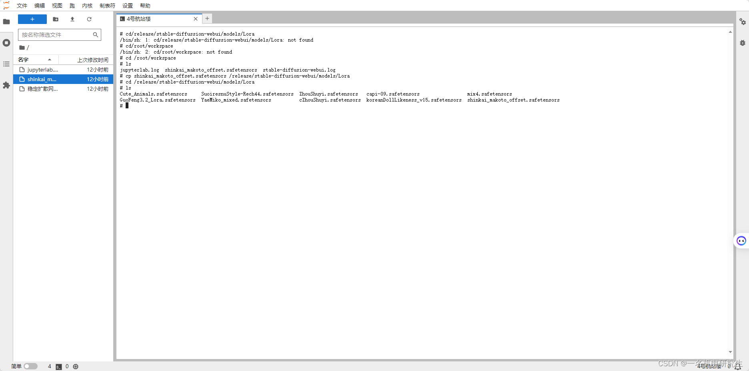Screen dimensions: 749x371
Task: Click the kernel usage icon in the status bar
Action: 75,367
